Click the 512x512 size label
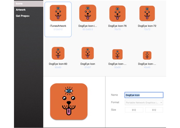Image resolution: width=180 pixels, height=128 pixels. tap(58, 29)
